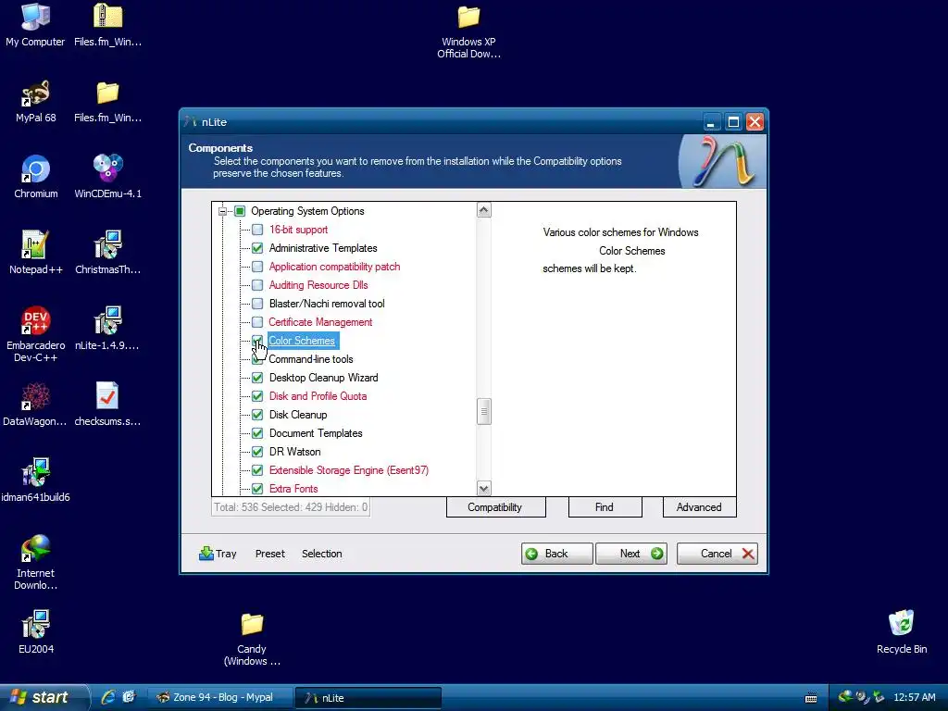This screenshot has height=711, width=948.
Task: Go Back to previous nLite page
Action: [x=556, y=554]
